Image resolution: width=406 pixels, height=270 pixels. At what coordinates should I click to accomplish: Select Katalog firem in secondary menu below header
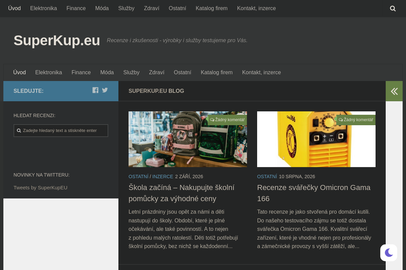[x=217, y=73]
